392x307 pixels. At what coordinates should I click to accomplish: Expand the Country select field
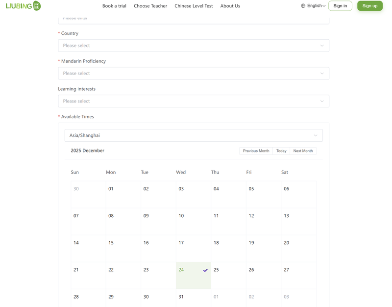(193, 46)
